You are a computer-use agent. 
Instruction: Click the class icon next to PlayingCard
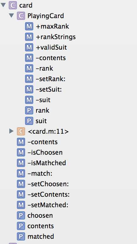[21, 16]
